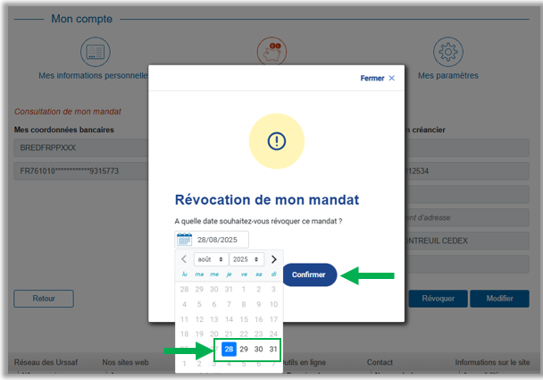Close the dialog via Fermer

coord(377,78)
